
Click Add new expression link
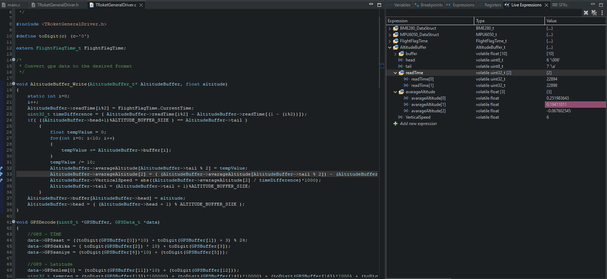(x=418, y=124)
